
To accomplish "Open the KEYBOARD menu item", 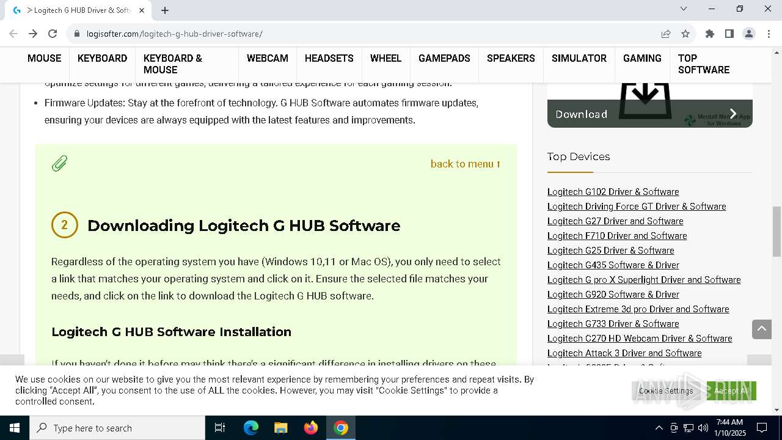I will [x=102, y=58].
